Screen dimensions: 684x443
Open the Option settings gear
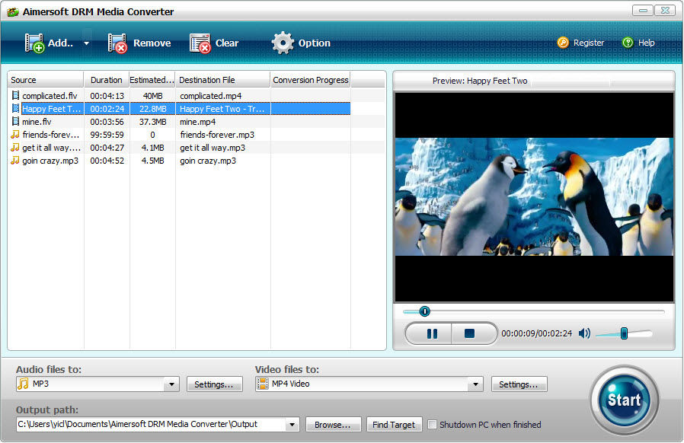(283, 43)
